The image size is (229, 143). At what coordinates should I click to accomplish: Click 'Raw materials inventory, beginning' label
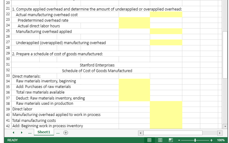click(46, 81)
